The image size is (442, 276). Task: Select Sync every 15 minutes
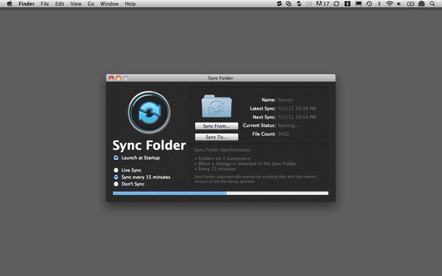click(x=116, y=177)
